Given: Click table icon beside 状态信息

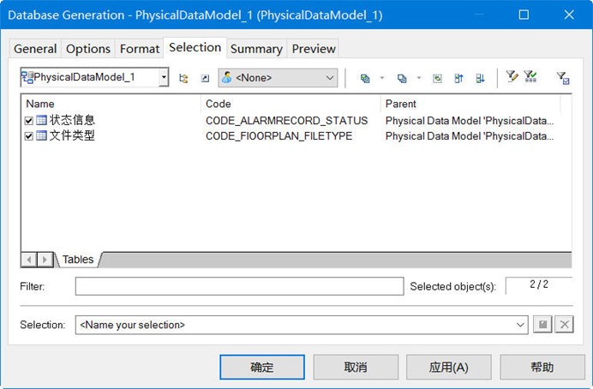Looking at the screenshot, I should coord(42,120).
